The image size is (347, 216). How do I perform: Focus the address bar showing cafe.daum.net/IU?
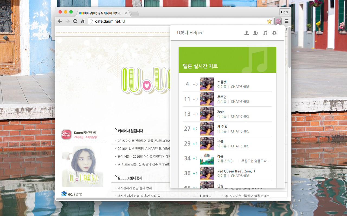point(180,21)
